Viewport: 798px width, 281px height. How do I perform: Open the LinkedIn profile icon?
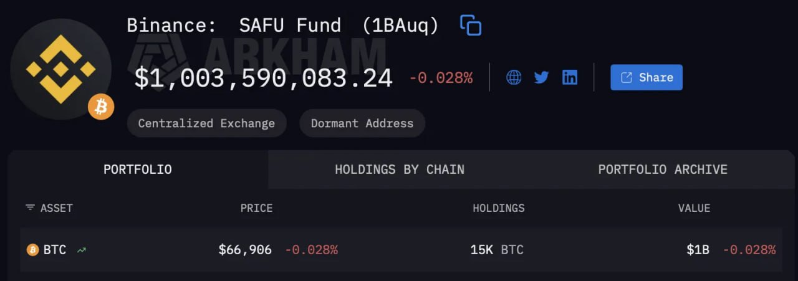[x=570, y=77]
